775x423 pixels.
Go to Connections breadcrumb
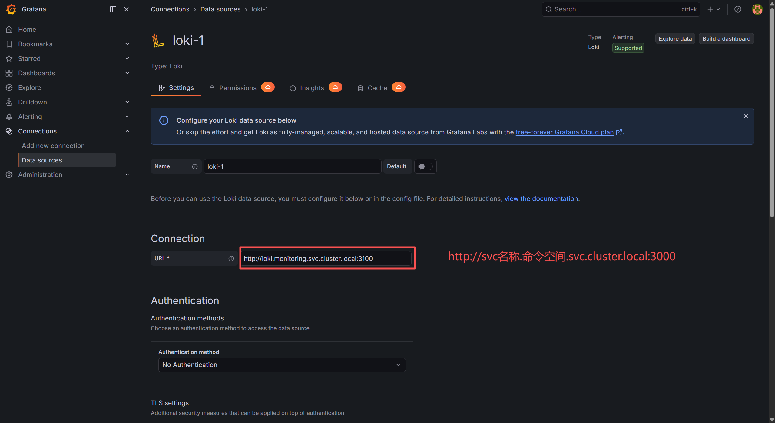(x=170, y=9)
